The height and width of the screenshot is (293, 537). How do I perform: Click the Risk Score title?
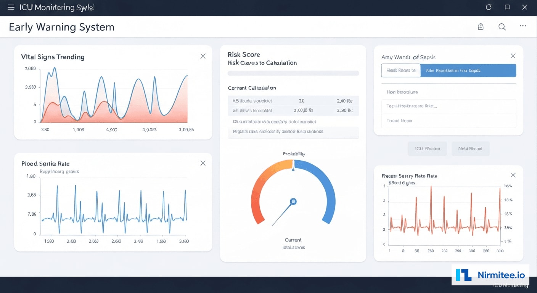click(x=244, y=55)
